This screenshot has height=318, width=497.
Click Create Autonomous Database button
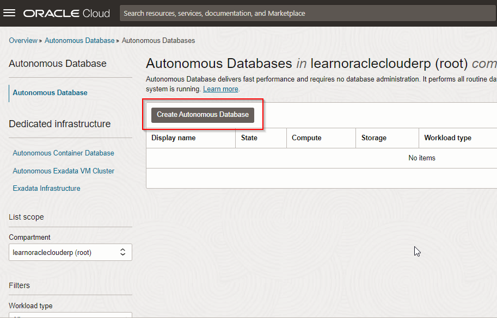(203, 115)
